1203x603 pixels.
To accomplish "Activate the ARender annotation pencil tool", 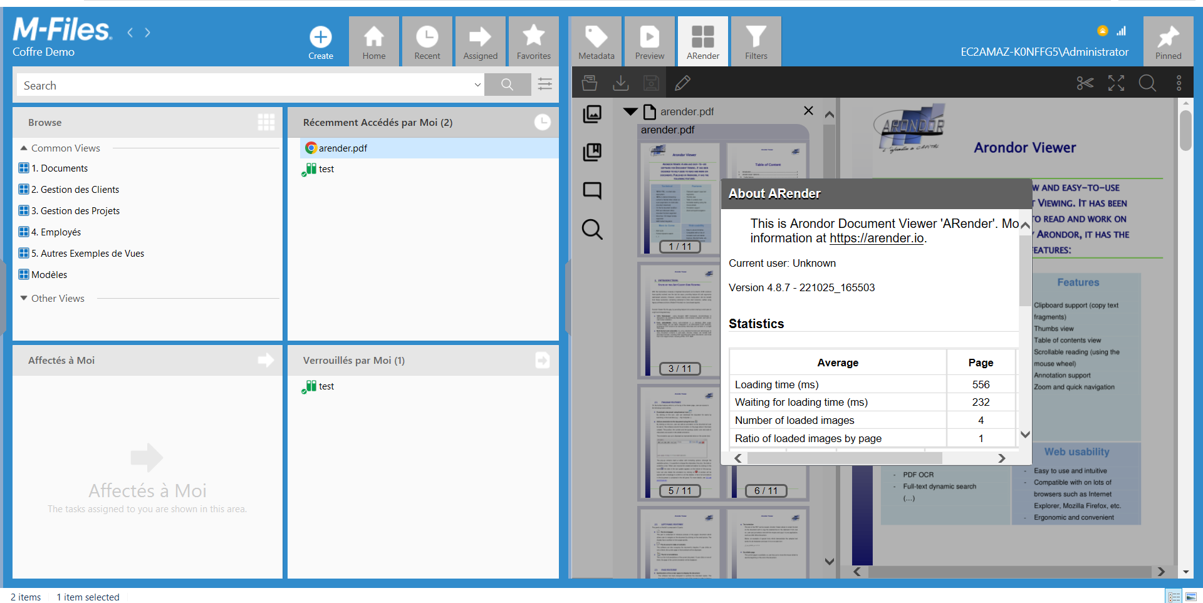I will [x=683, y=83].
